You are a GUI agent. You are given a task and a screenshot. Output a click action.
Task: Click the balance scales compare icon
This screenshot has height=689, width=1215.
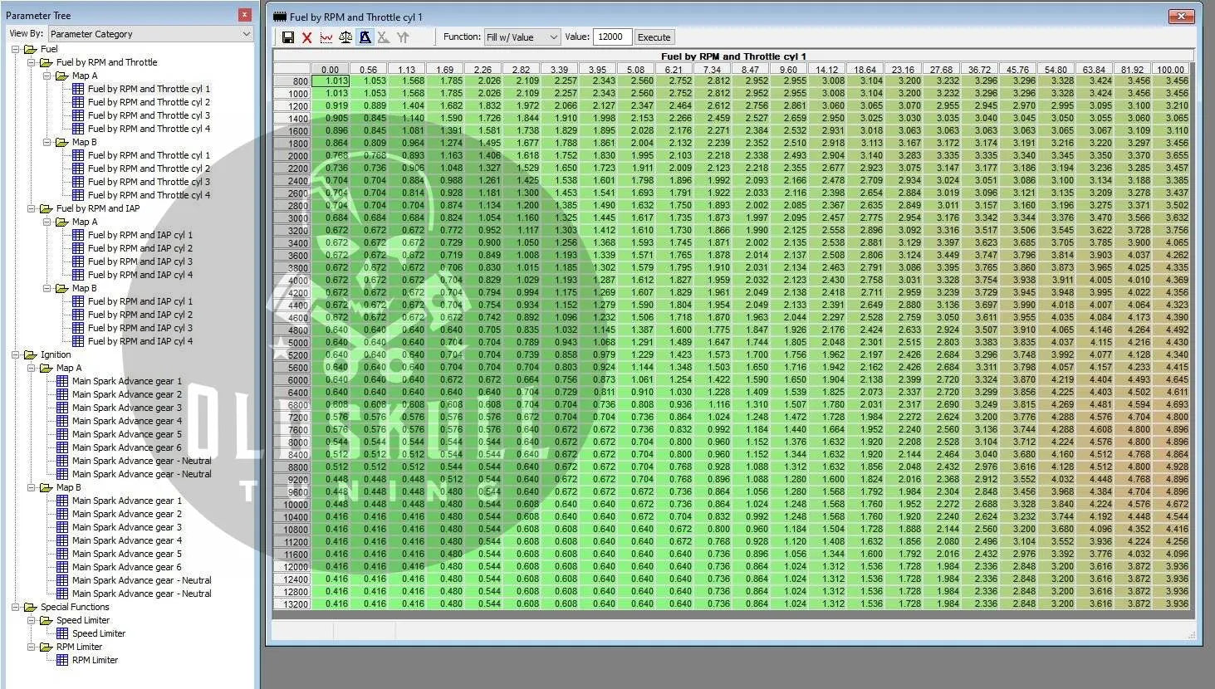coord(345,37)
